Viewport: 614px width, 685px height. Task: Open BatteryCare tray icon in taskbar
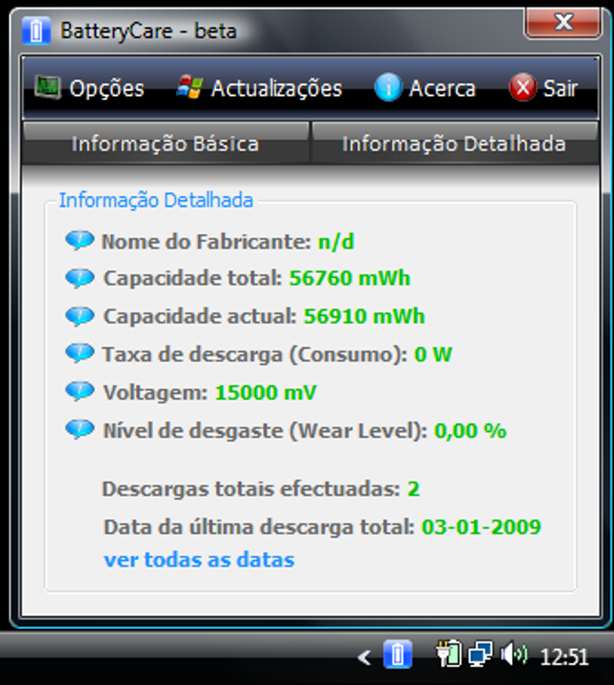[397, 654]
